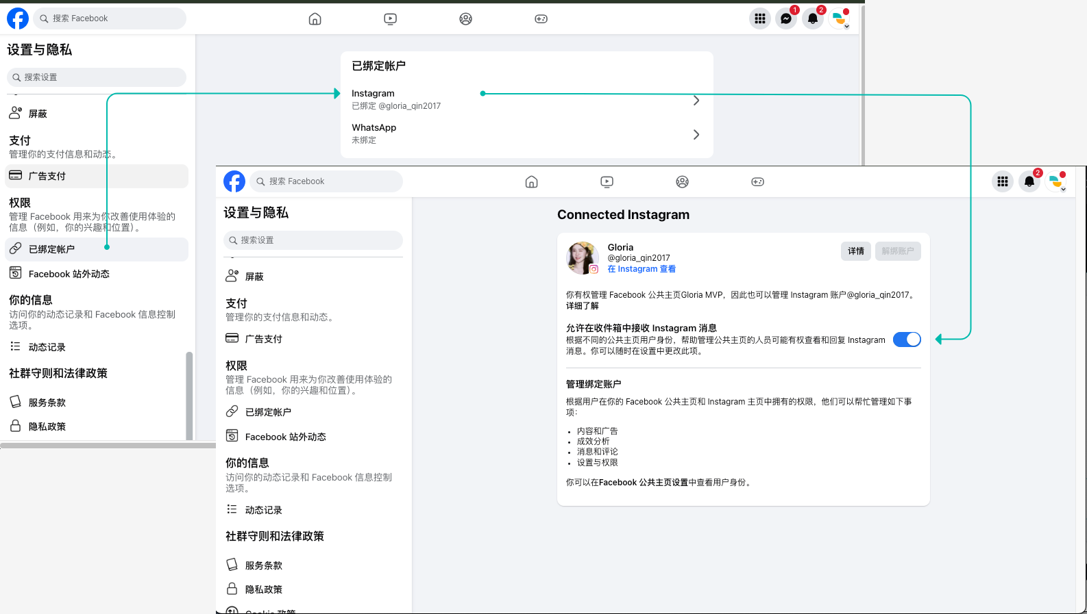
Task: Toggle 允许在收件箱中接收 Instagram 消息 switch
Action: pos(907,340)
